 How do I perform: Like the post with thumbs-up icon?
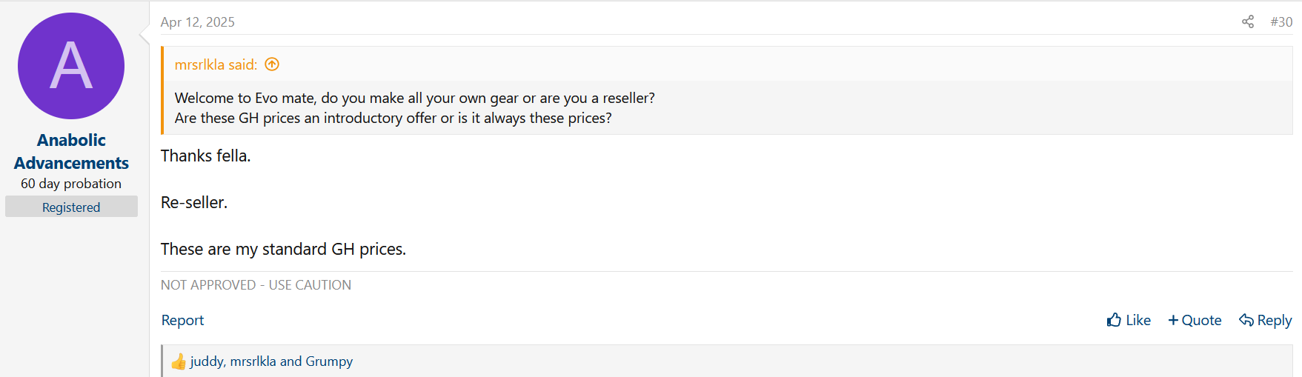coord(1129,320)
